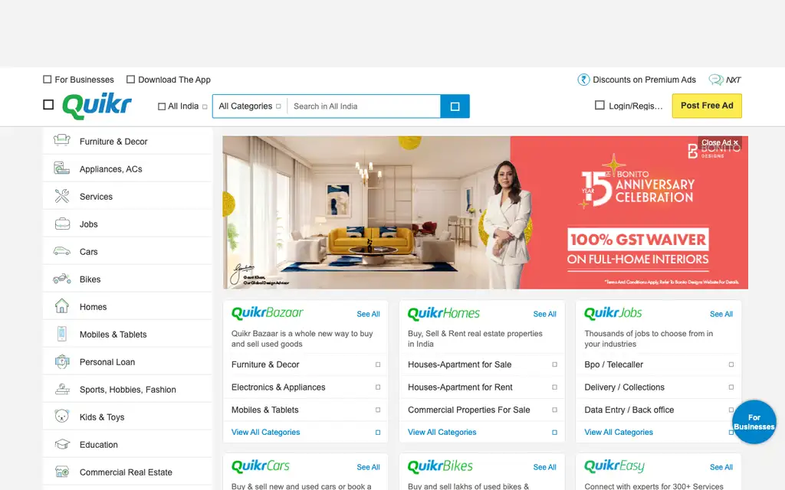Click the menu icon left of Quikr logo
The image size is (785, 490).
[x=48, y=104]
